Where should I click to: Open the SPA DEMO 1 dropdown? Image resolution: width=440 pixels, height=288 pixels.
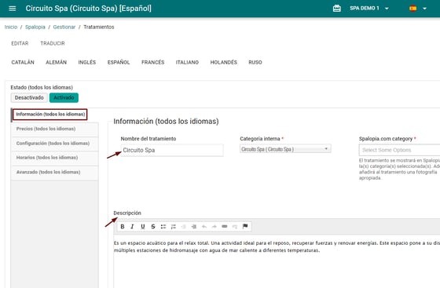(369, 9)
